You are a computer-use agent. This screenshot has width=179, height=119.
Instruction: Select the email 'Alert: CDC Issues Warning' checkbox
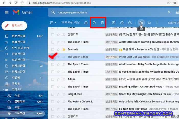pos(53,42)
